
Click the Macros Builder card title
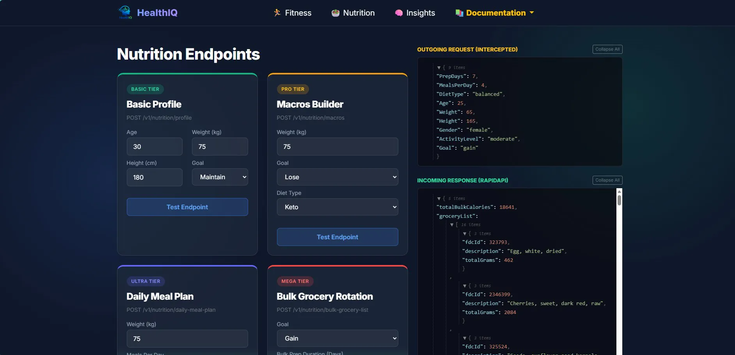tap(310, 104)
